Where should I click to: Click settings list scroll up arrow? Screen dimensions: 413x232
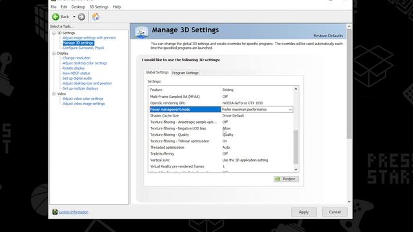click(296, 89)
